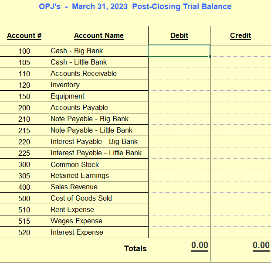Click the Debit cell for Interest Expense
The image size is (271, 263).
coord(179,232)
